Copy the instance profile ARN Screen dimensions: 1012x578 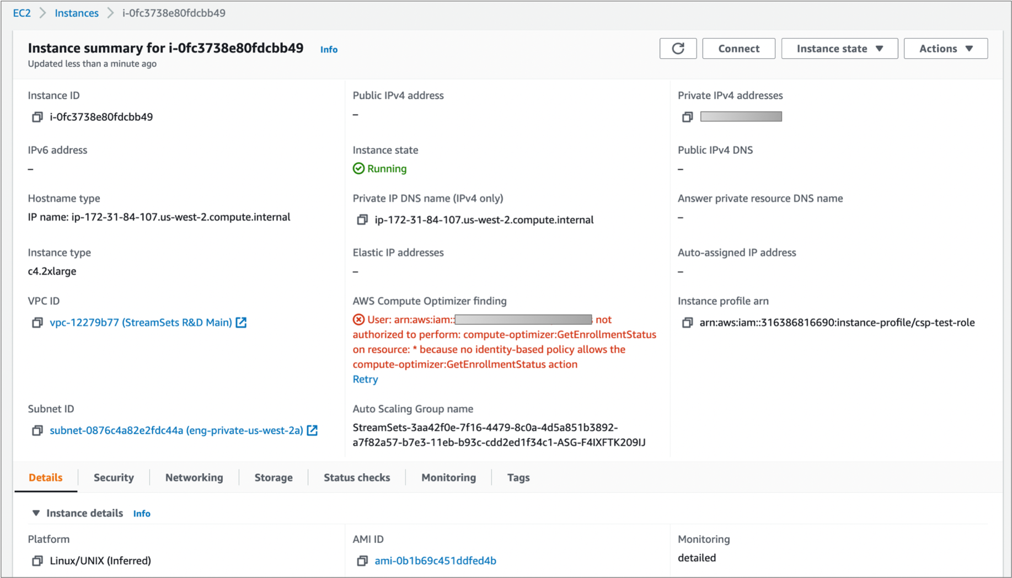click(x=687, y=322)
